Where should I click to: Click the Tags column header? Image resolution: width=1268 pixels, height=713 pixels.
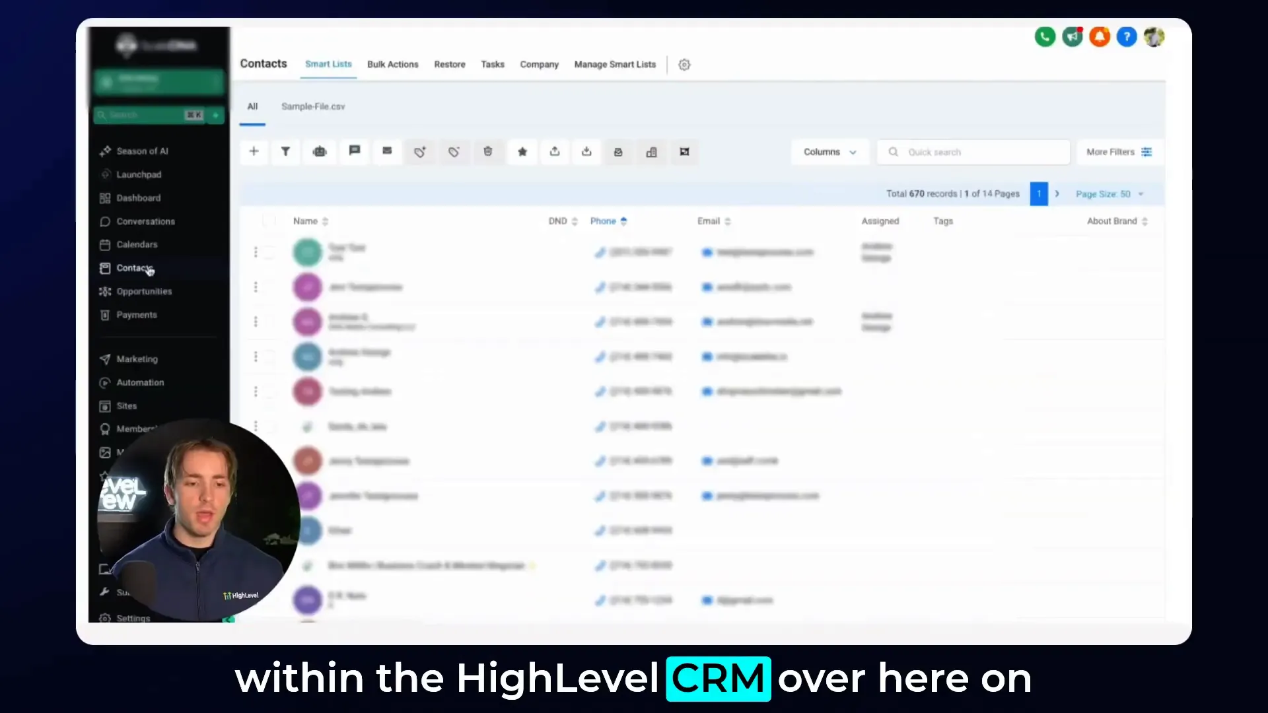pos(943,221)
